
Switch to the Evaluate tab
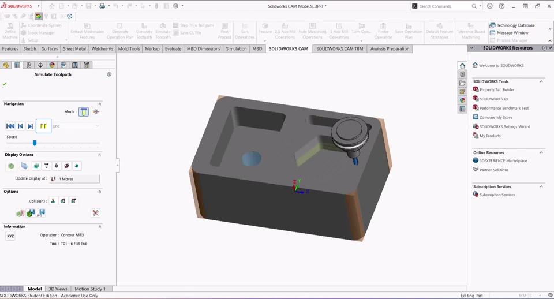[173, 48]
